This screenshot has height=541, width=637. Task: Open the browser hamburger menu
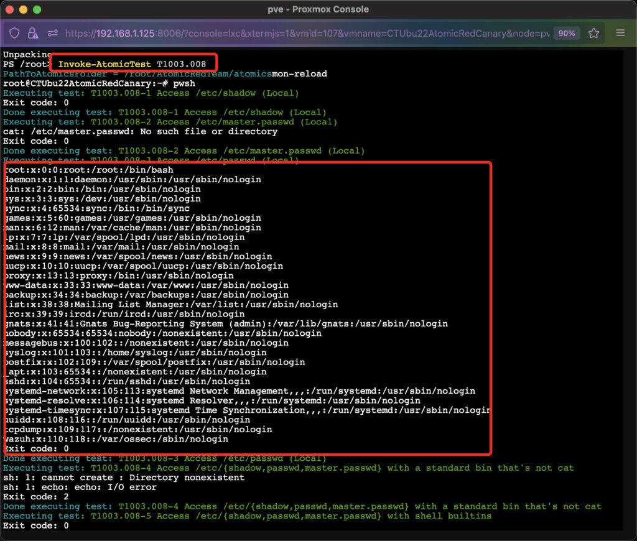click(x=620, y=33)
